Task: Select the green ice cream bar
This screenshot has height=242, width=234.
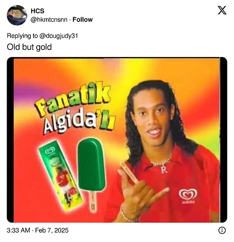Action: click(91, 165)
